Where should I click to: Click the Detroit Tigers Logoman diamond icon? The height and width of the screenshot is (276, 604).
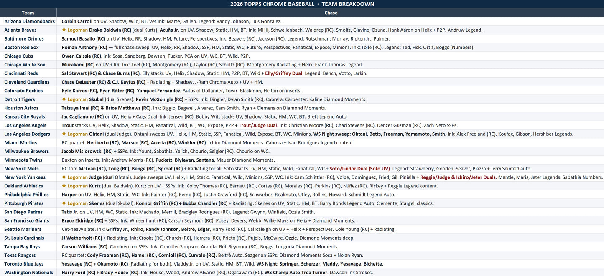64,99
